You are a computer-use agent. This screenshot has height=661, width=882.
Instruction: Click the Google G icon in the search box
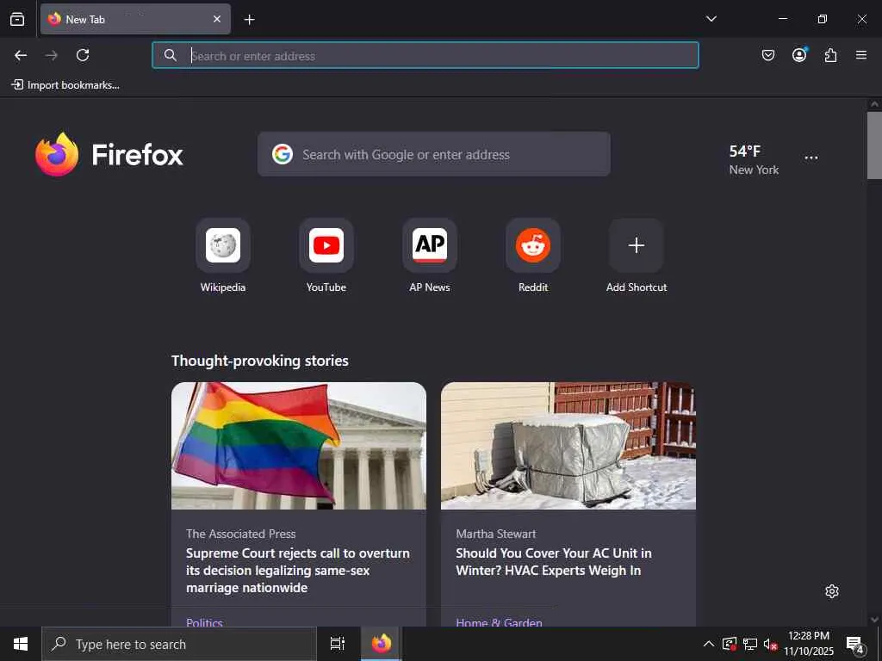tap(283, 154)
